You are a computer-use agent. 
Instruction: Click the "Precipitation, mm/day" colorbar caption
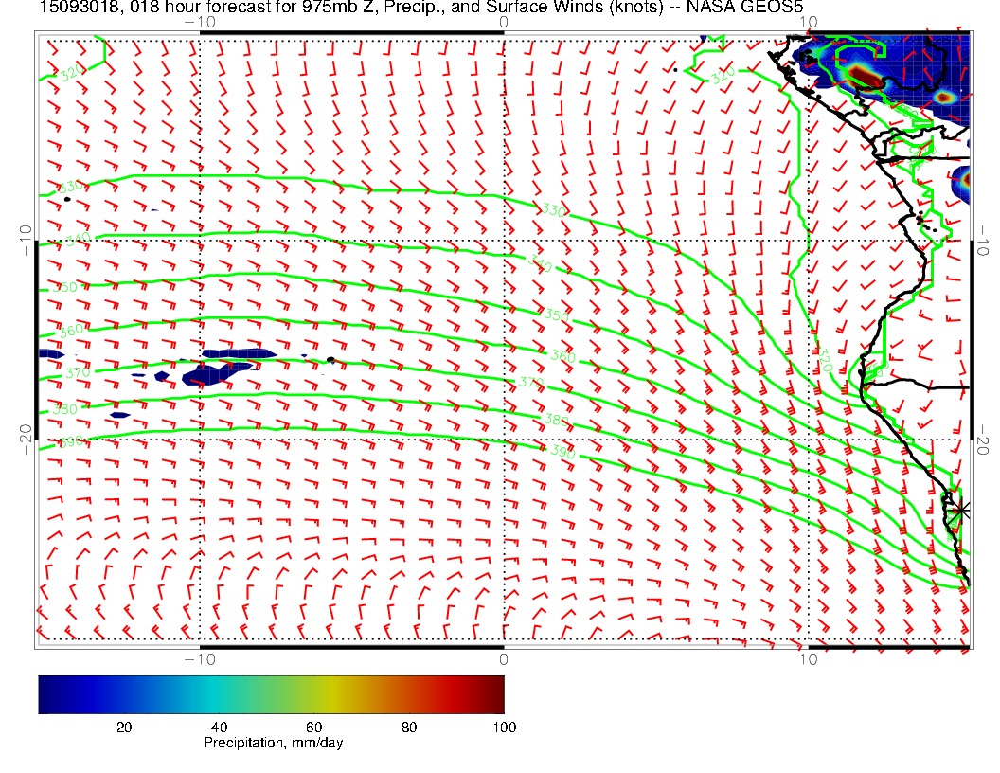point(274,743)
